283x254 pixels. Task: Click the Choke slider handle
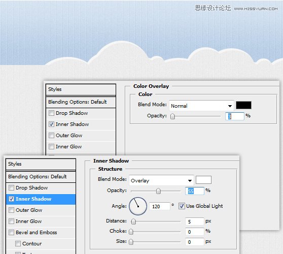click(x=131, y=232)
